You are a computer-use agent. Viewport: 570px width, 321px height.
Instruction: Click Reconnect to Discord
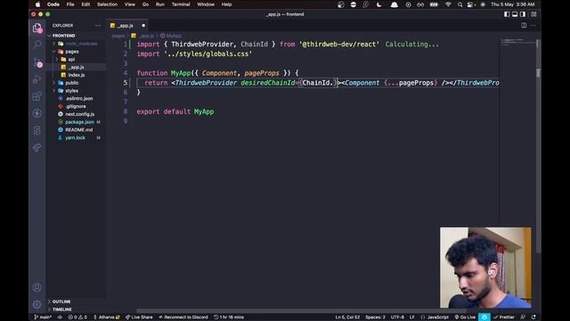183,317
